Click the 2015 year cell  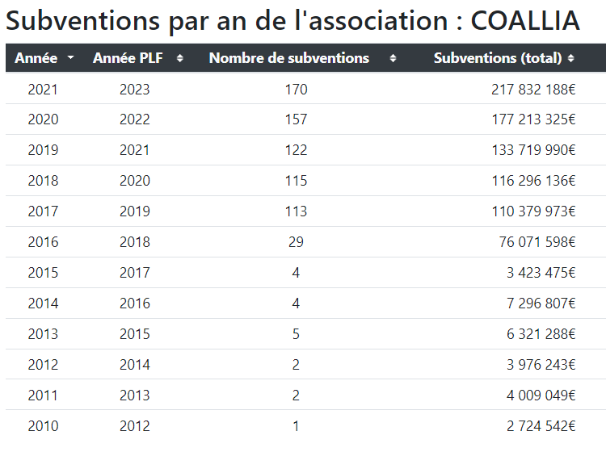pos(43,273)
